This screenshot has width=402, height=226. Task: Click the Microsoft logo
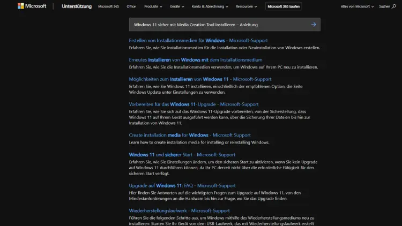pos(32,6)
